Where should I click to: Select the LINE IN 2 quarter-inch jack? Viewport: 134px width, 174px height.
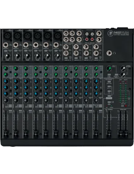click(x=16, y=45)
